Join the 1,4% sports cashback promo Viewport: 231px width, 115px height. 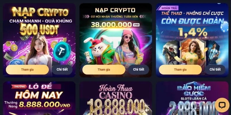(180, 70)
